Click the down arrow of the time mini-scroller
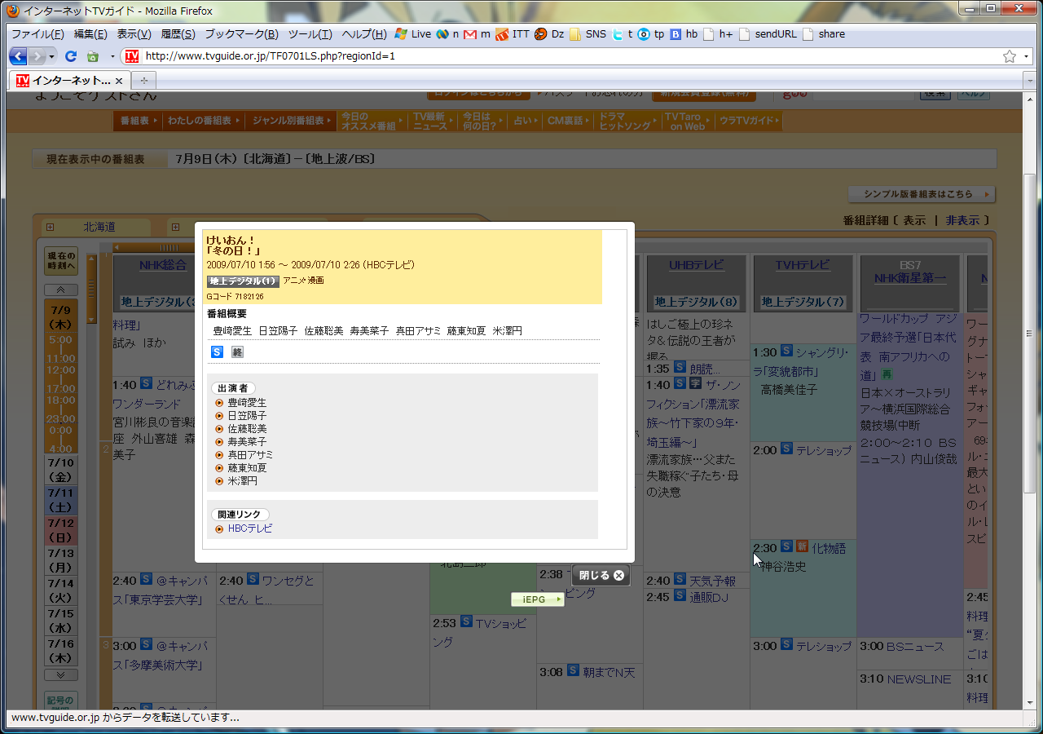The image size is (1043, 734). 92,320
